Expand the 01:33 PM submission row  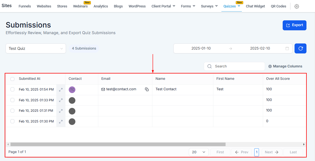click(x=61, y=100)
